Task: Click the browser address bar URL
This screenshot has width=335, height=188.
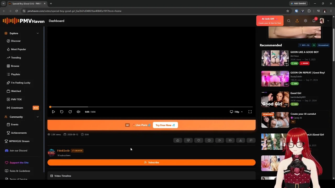Action: (x=74, y=11)
